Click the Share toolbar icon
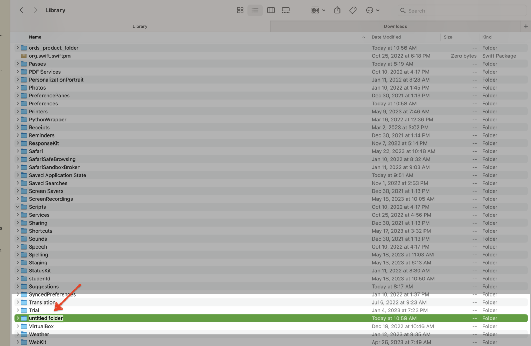The height and width of the screenshot is (346, 531). pyautogui.click(x=337, y=10)
